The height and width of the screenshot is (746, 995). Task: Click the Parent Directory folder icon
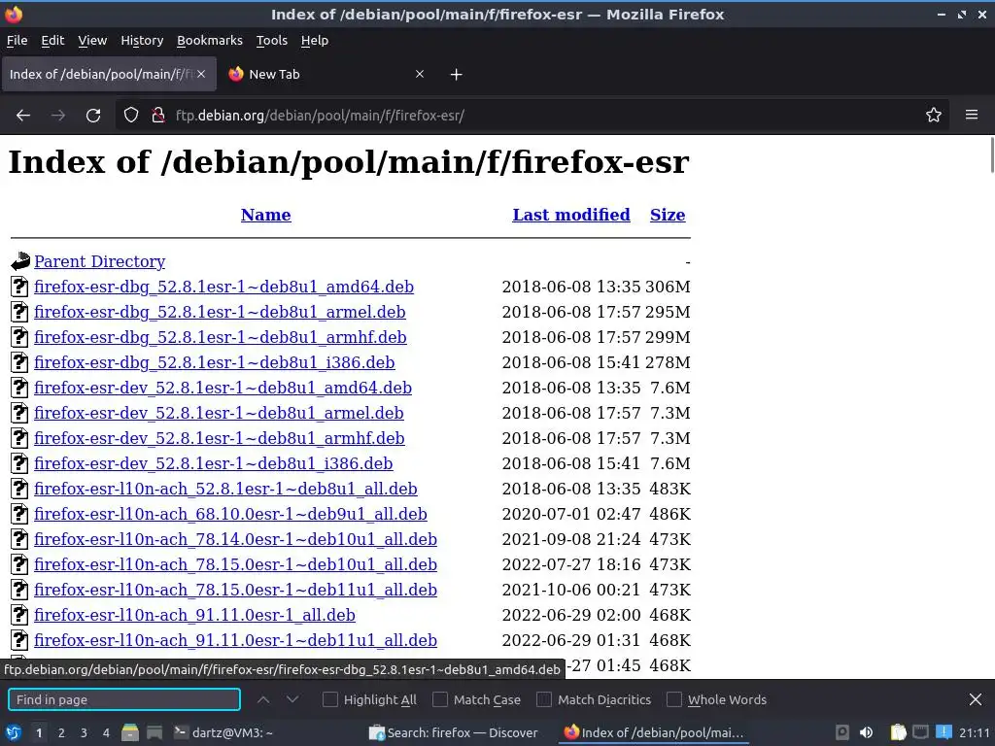pyautogui.click(x=20, y=260)
